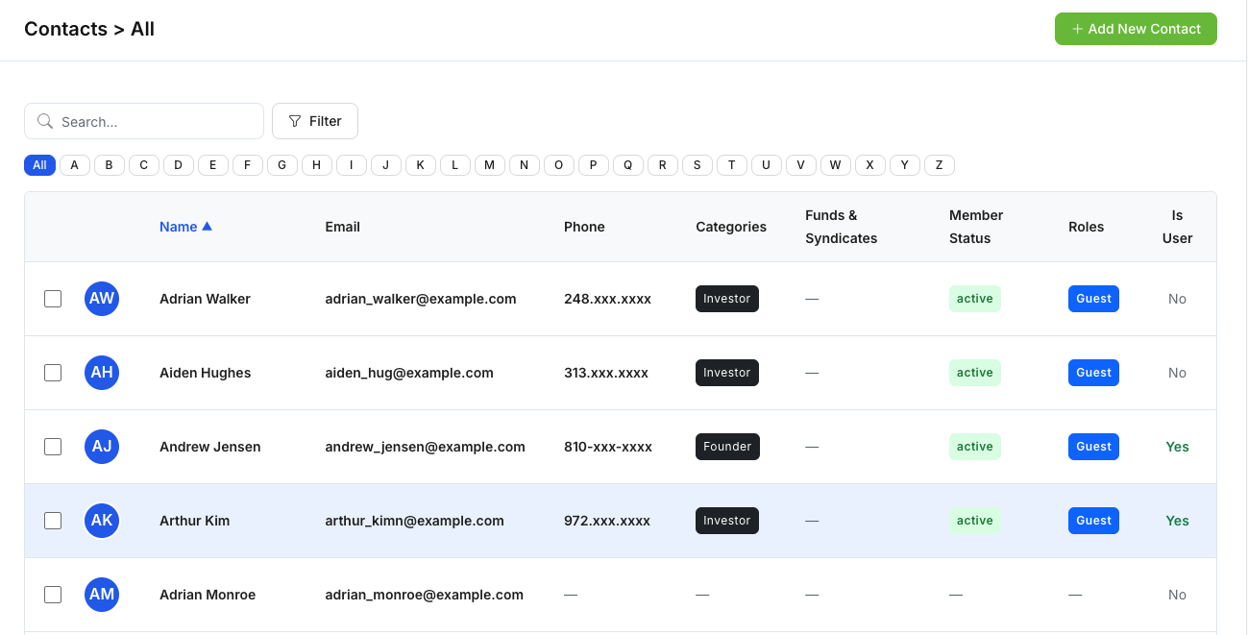The width and height of the screenshot is (1248, 635).
Task: Filter contacts by letter M
Action: tap(489, 165)
